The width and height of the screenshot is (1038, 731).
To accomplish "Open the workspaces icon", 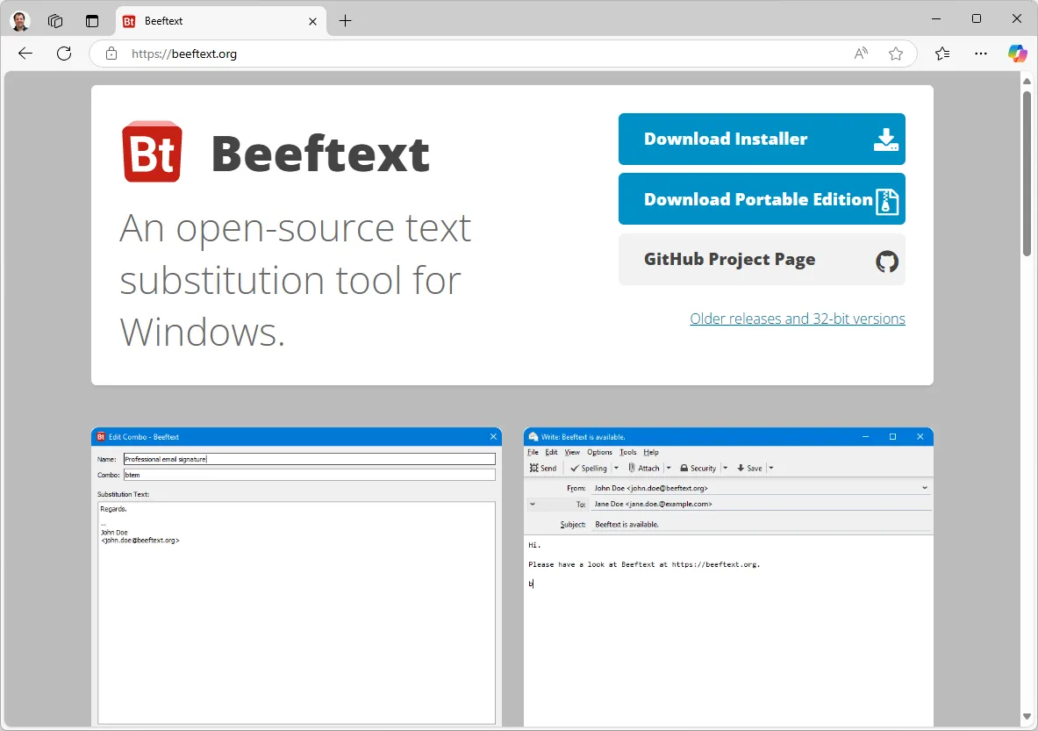I will [55, 21].
